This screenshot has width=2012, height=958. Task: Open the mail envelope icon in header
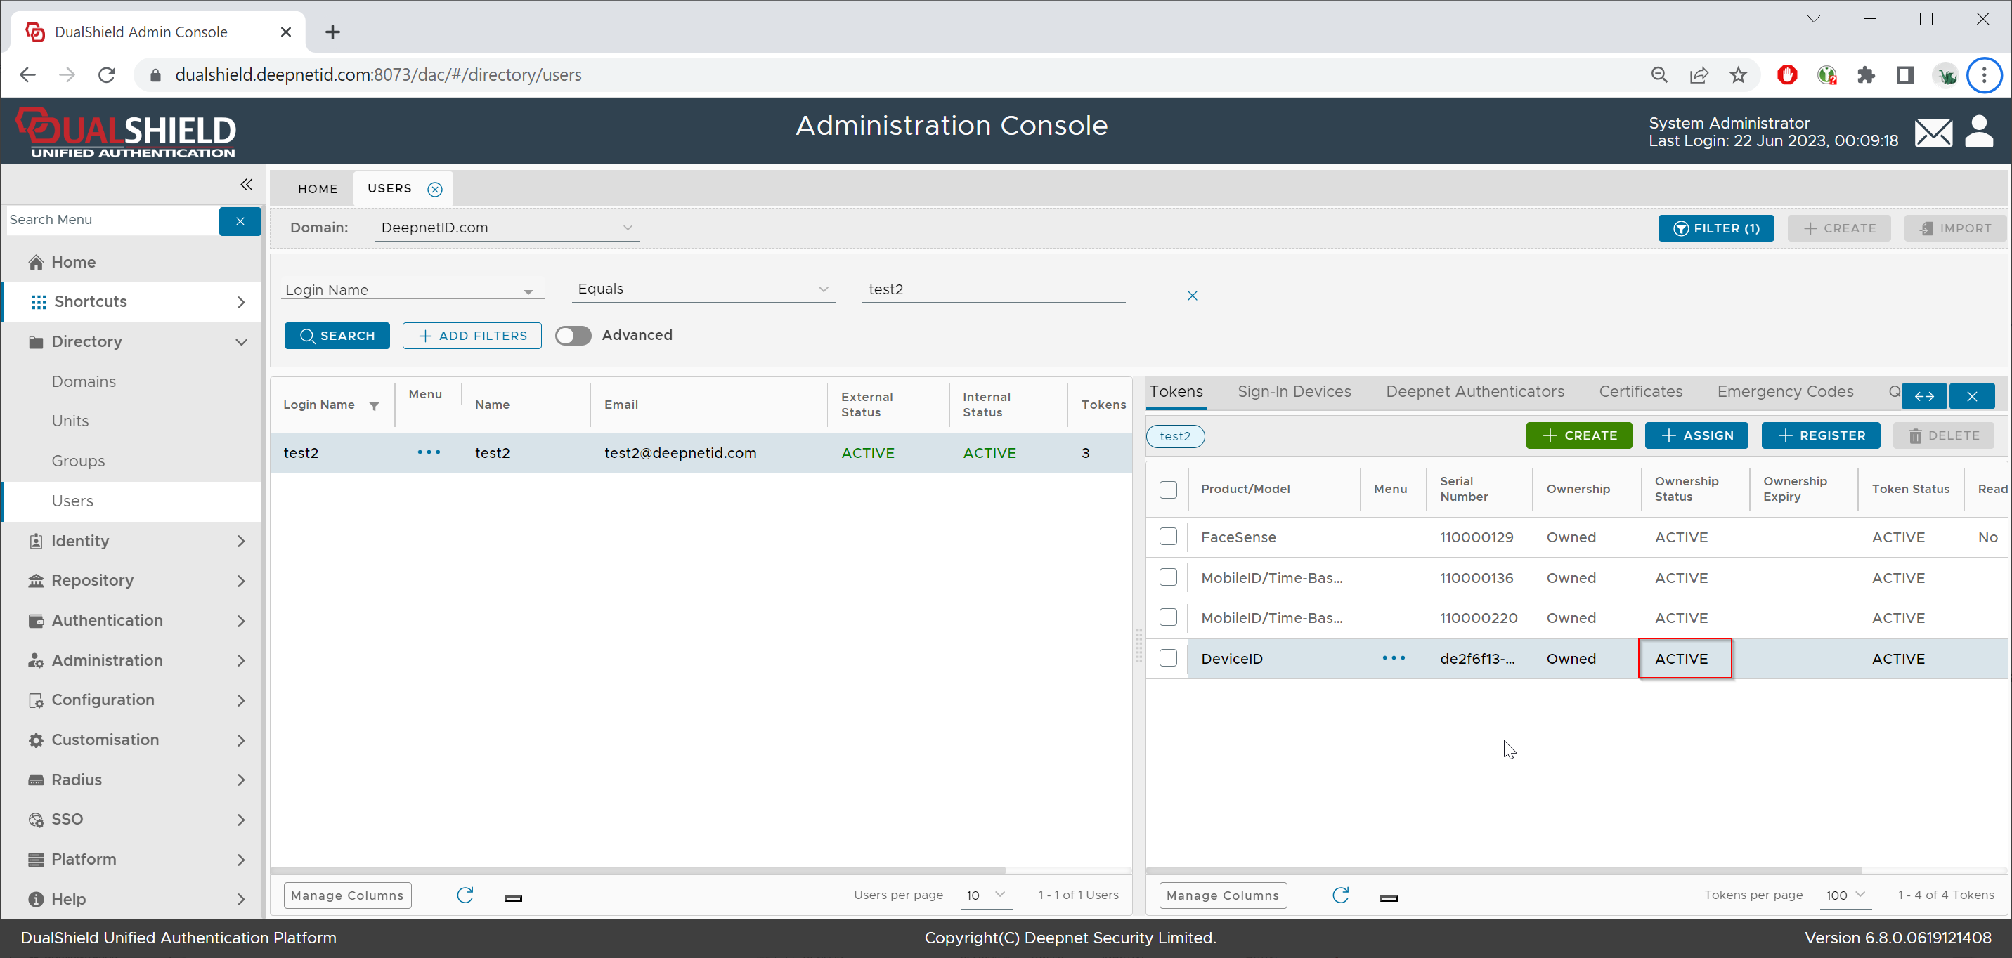coord(1933,133)
